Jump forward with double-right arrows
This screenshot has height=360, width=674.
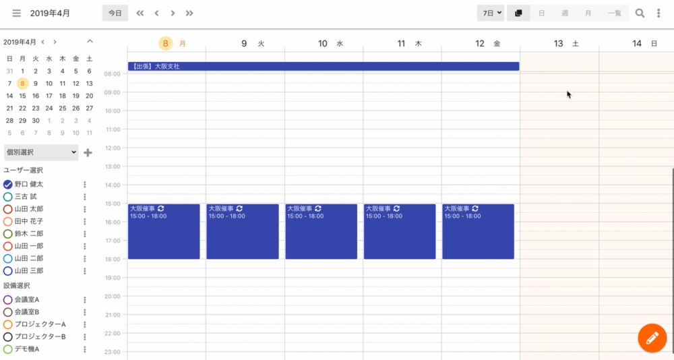(x=189, y=13)
